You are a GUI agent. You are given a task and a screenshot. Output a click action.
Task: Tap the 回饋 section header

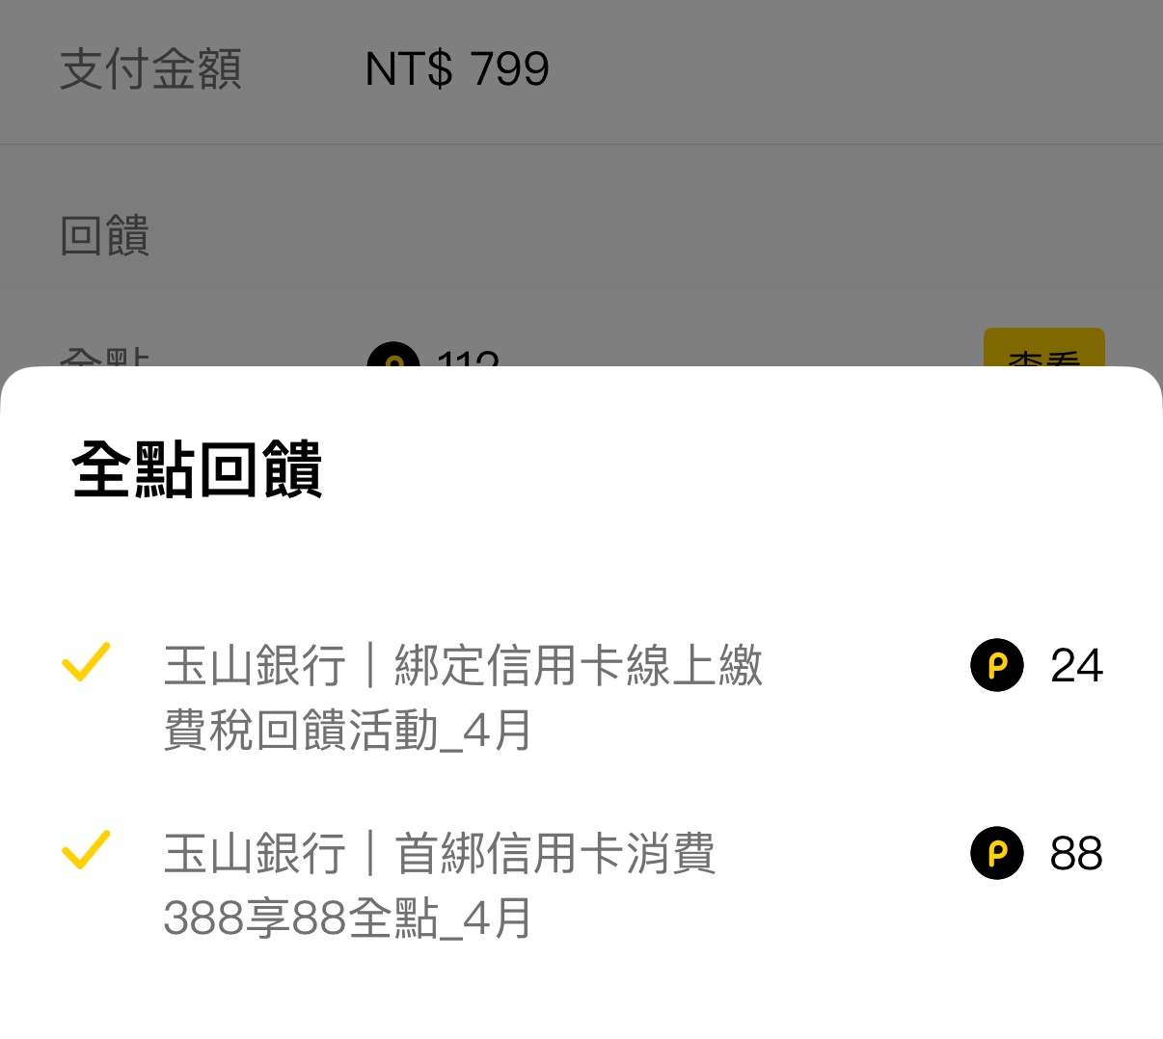[x=104, y=236]
